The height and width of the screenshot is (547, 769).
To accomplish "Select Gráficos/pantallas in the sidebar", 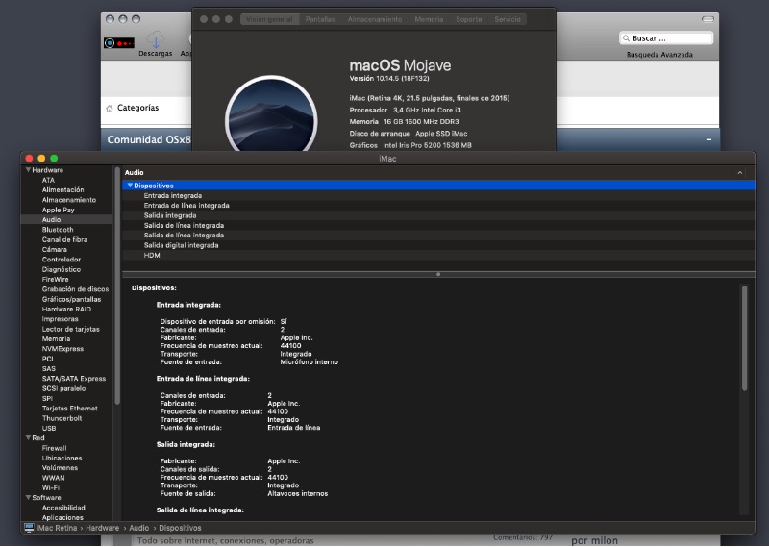I will [x=71, y=299].
